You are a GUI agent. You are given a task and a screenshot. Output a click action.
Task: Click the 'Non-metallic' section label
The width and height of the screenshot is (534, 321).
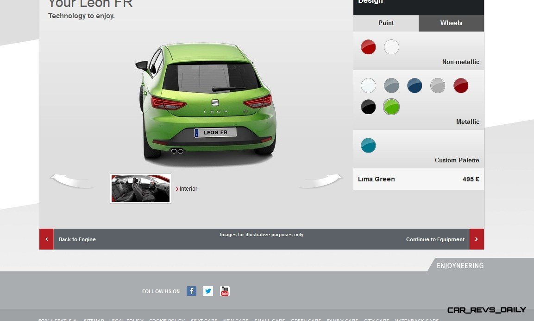click(x=460, y=62)
